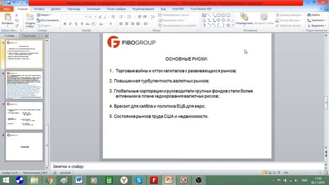Open Microsoft Word from the taskbar
This screenshot has width=329, height=185.
pyautogui.click(x=79, y=180)
